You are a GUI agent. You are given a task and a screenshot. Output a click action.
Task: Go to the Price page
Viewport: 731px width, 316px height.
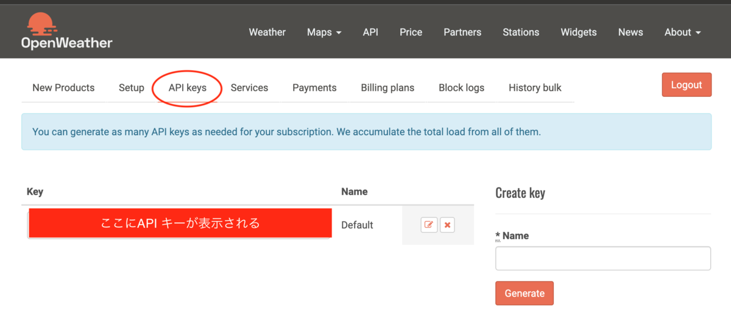411,32
